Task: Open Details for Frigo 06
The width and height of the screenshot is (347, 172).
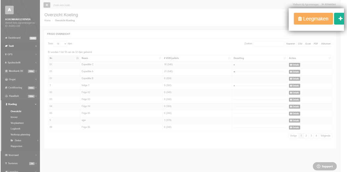Action: tap(294, 128)
